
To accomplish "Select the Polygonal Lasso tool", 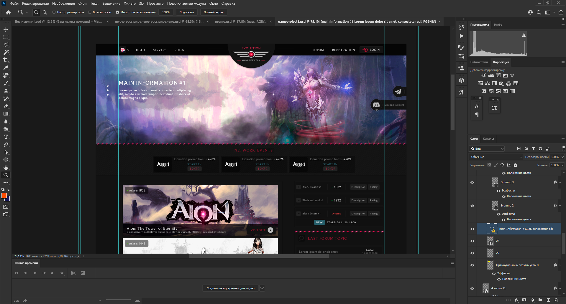I will click(x=6, y=45).
